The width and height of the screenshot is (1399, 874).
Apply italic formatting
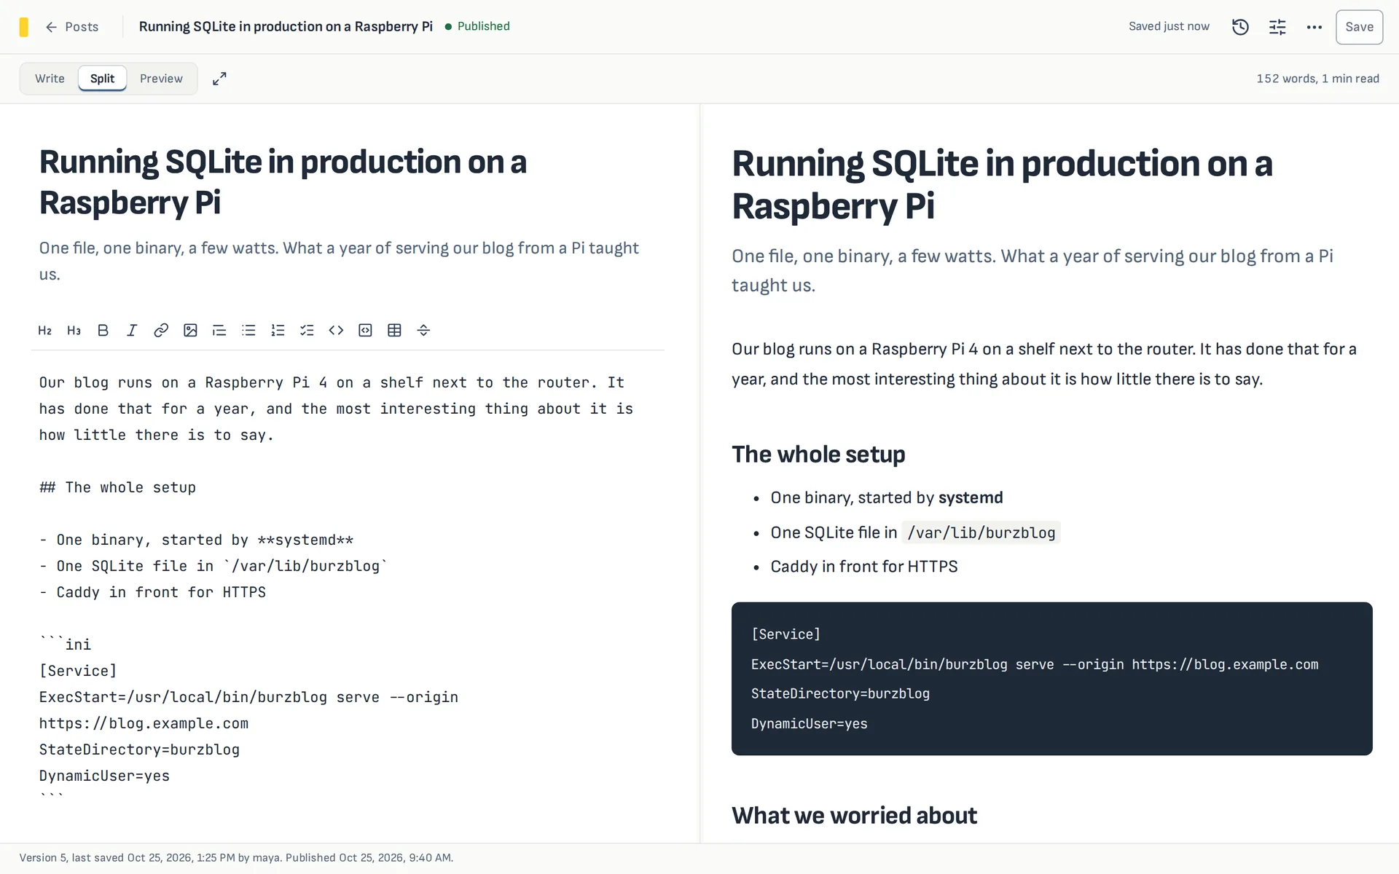(132, 331)
